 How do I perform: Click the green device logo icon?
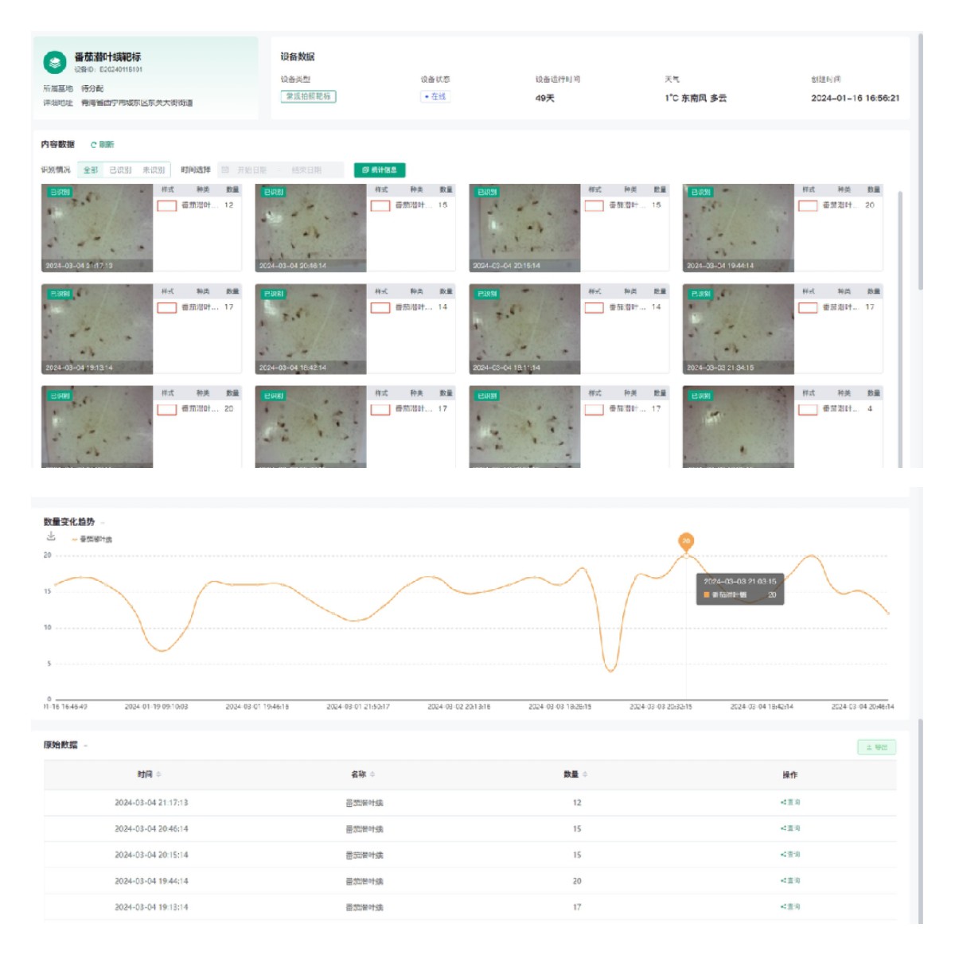(54, 61)
